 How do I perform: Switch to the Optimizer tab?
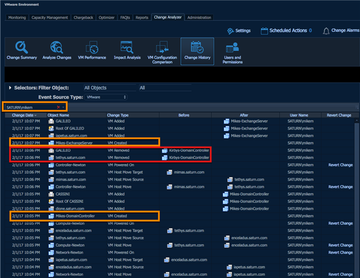coord(107,17)
